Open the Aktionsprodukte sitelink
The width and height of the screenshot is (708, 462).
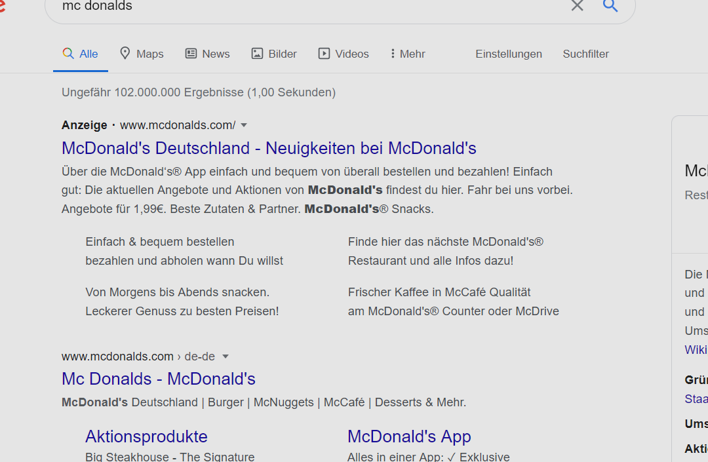146,436
